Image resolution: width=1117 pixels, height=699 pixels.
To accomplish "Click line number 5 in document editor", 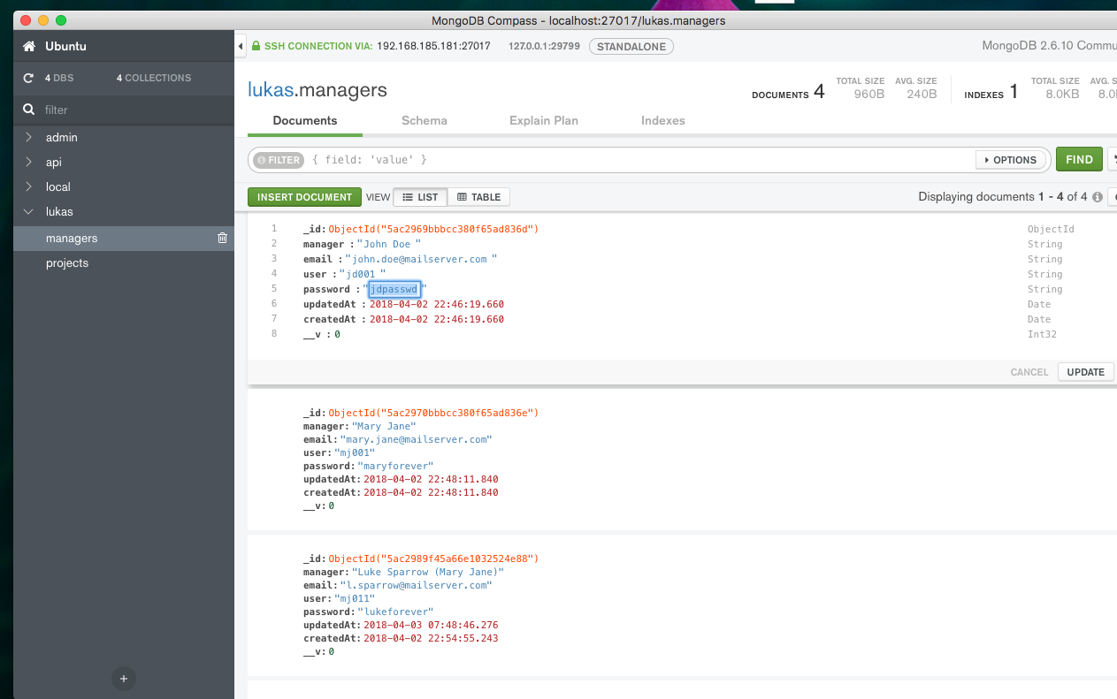I will [x=274, y=289].
